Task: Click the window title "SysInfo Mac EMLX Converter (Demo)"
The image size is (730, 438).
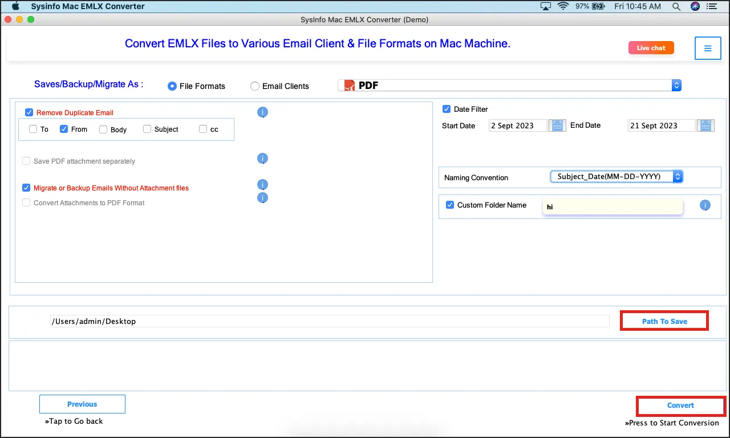Action: click(364, 19)
